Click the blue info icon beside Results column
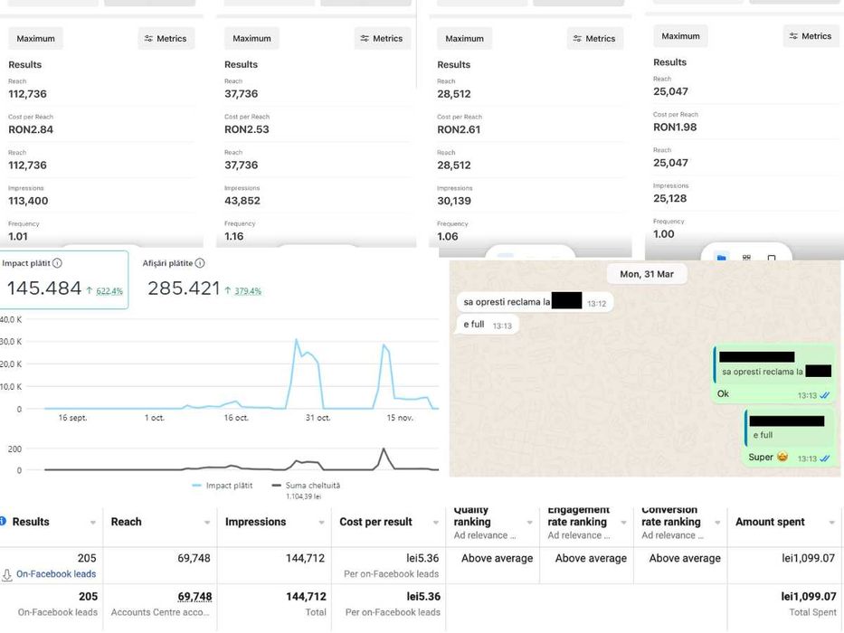 3,521
